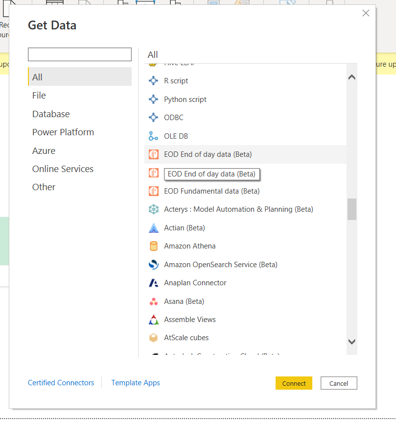The image size is (396, 423).
Task: Click the OLE DB connector icon
Action: click(153, 136)
